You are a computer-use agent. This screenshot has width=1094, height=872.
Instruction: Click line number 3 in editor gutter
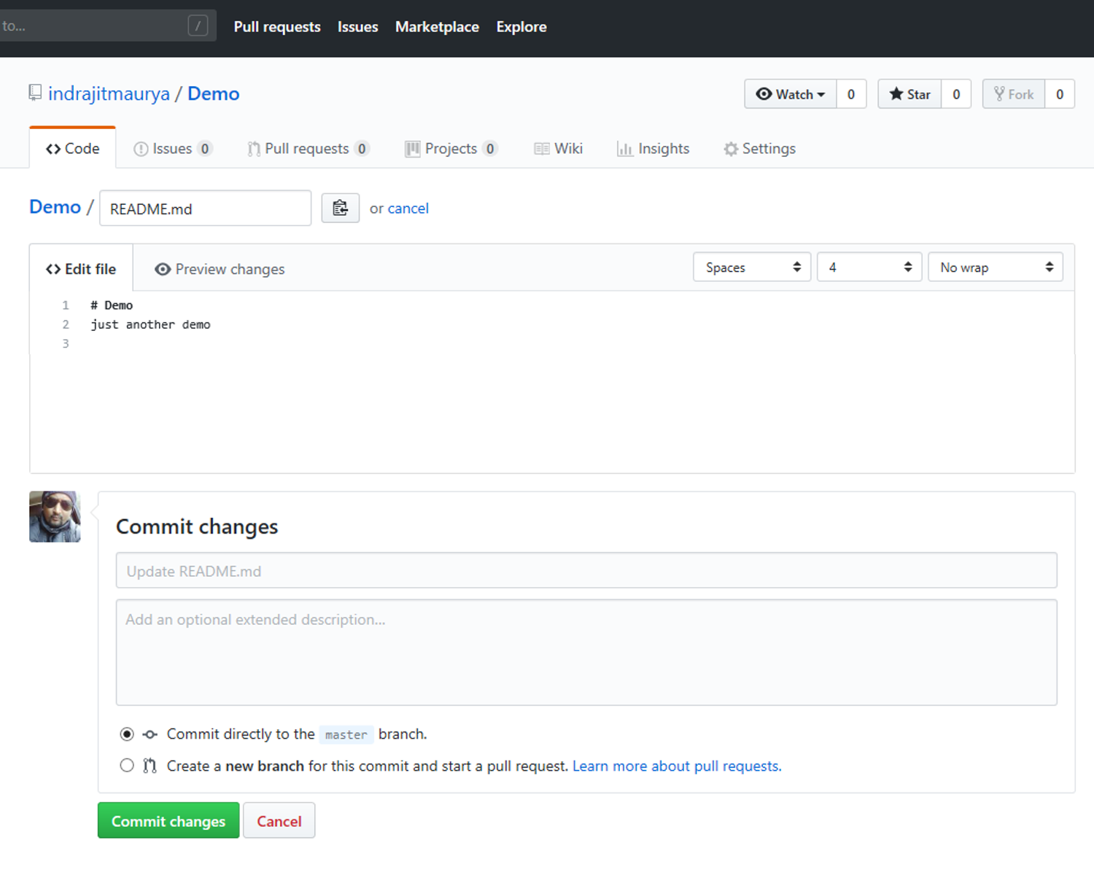point(66,343)
